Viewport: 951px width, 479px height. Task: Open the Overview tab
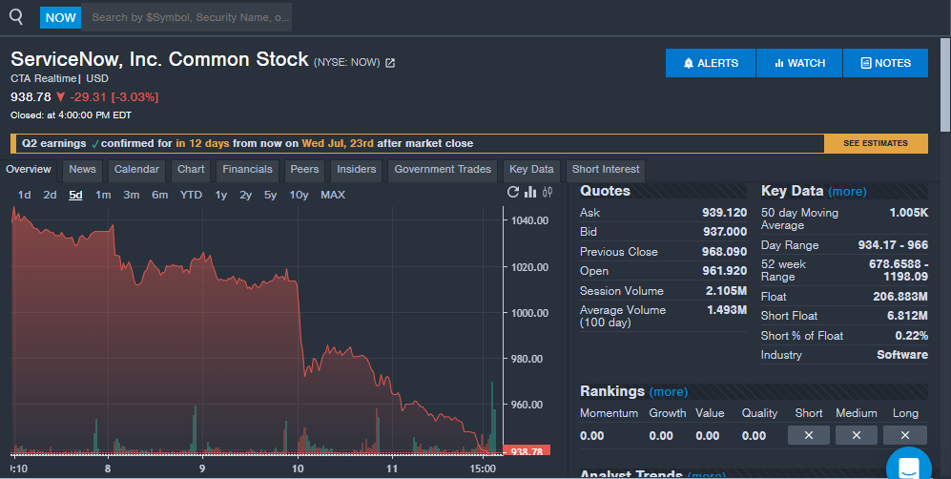coord(29,170)
